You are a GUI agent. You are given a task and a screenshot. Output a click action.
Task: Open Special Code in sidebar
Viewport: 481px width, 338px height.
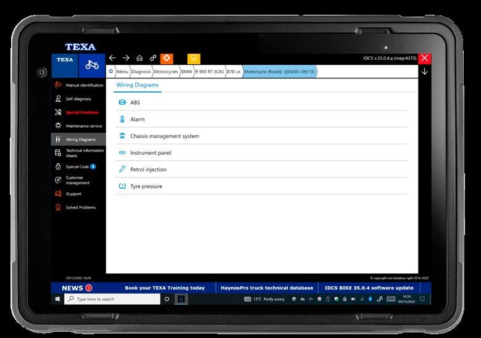78,167
